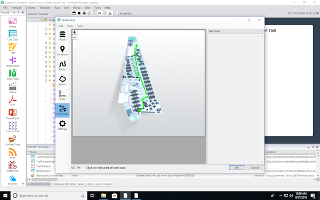Open the Network menu
The height and width of the screenshot is (200, 320).
[x=17, y=8]
